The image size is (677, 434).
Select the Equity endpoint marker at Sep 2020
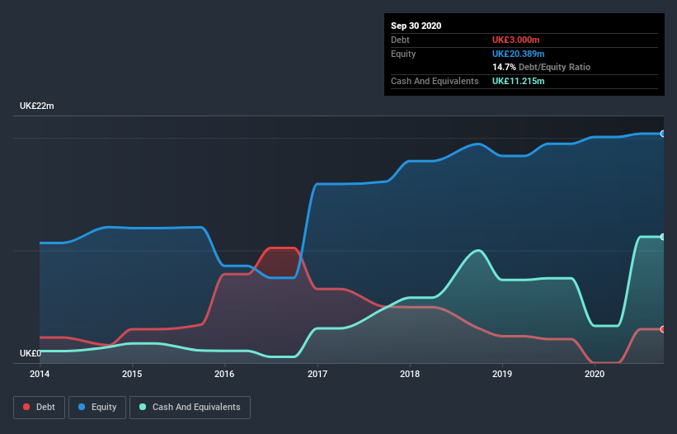click(x=663, y=134)
